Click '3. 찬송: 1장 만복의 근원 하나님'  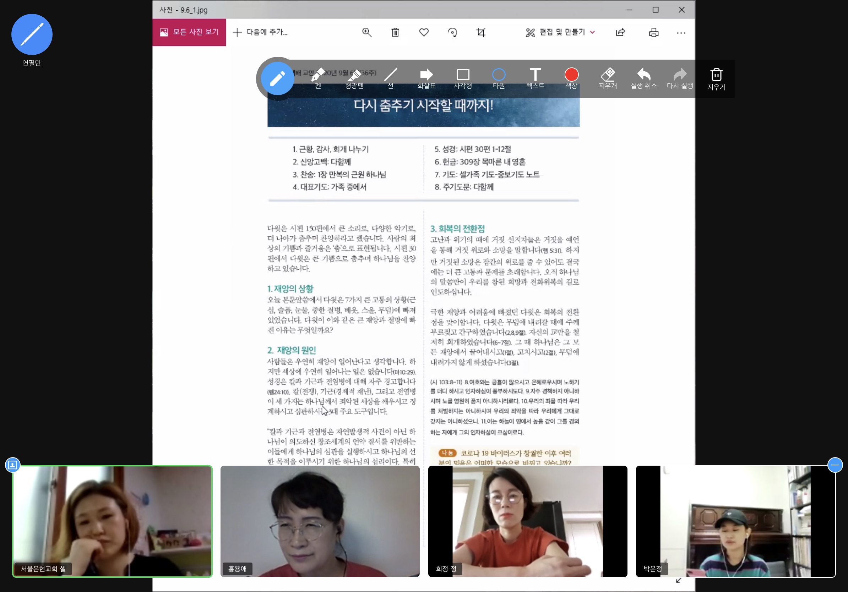point(339,174)
